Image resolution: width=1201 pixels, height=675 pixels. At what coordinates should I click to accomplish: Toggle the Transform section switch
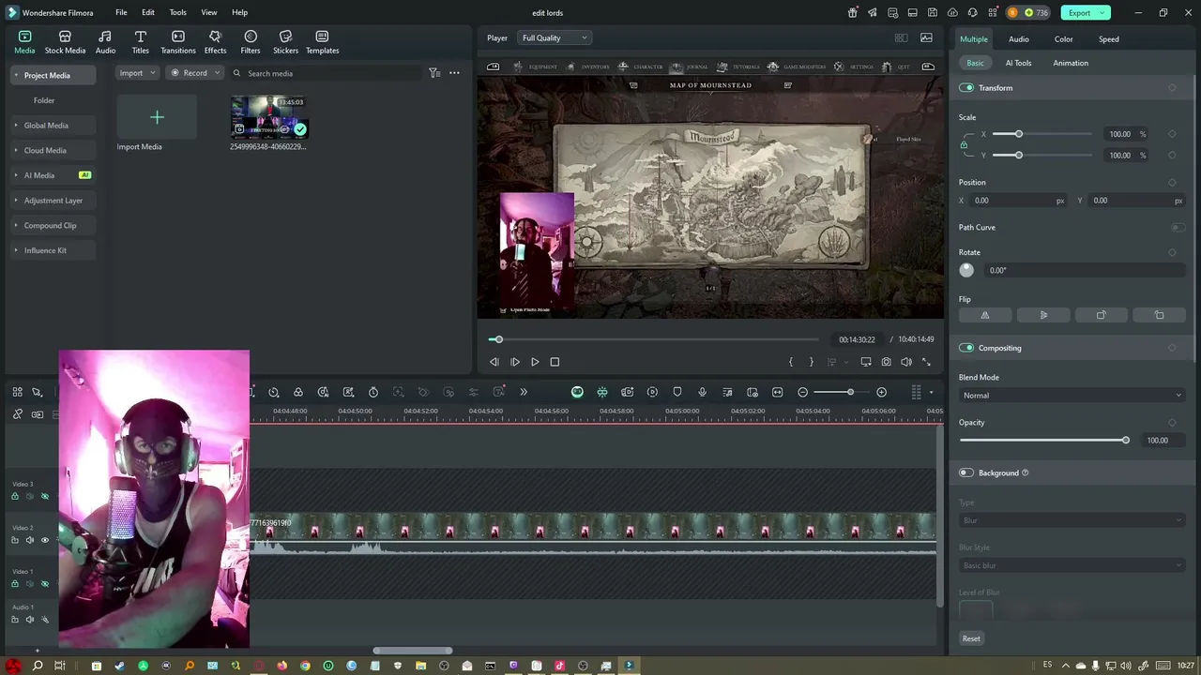point(966,87)
